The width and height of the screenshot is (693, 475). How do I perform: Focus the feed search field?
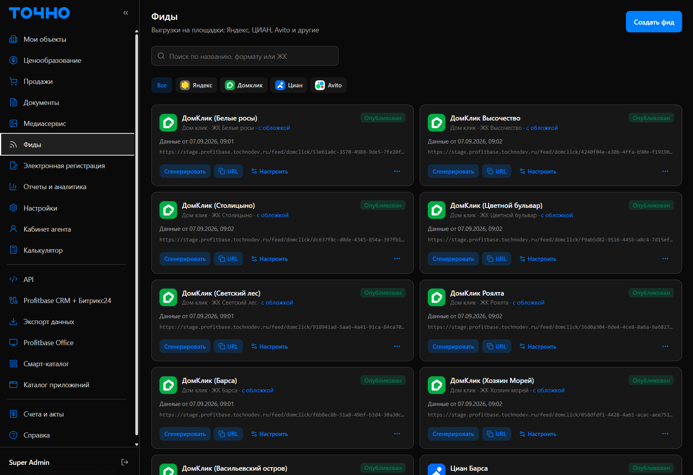pos(245,56)
